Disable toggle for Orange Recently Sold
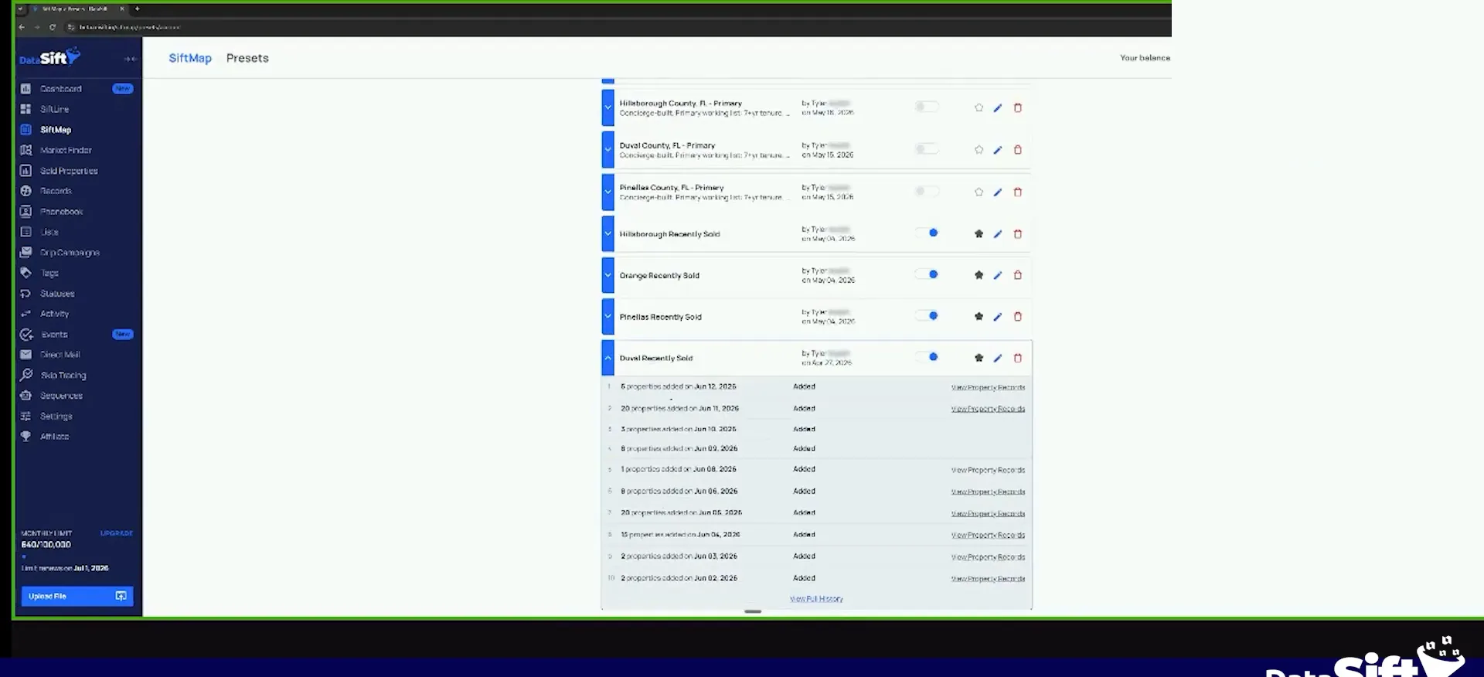Screen dimensions: 1484x677 (x=927, y=274)
